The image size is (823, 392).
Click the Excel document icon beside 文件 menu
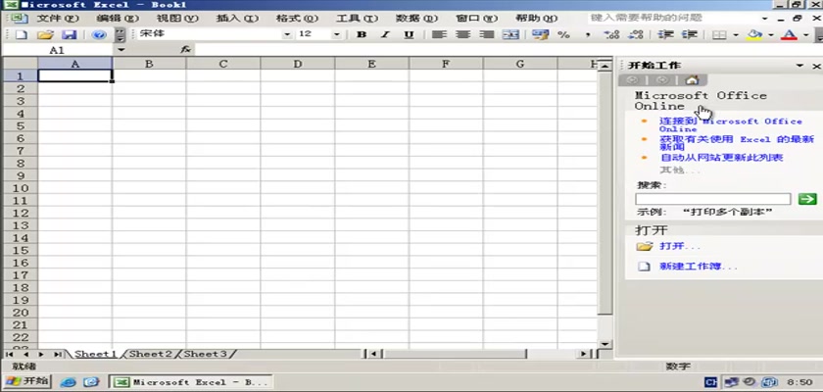(20, 18)
